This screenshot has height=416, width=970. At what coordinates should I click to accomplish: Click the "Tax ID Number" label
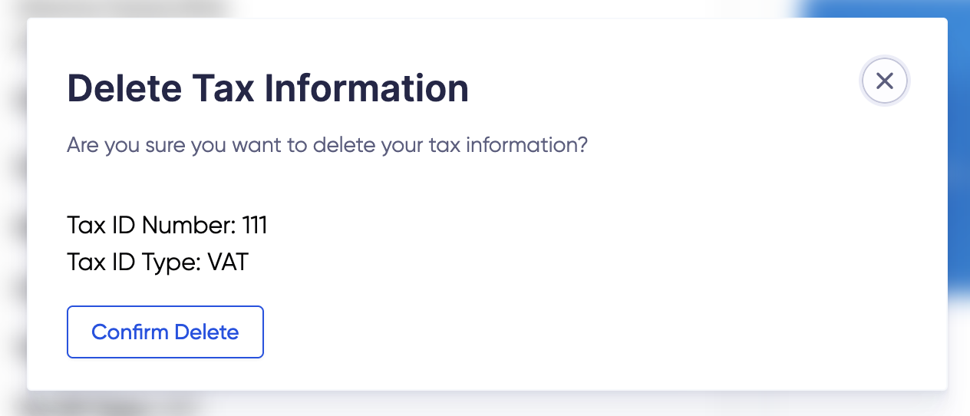pos(150,226)
